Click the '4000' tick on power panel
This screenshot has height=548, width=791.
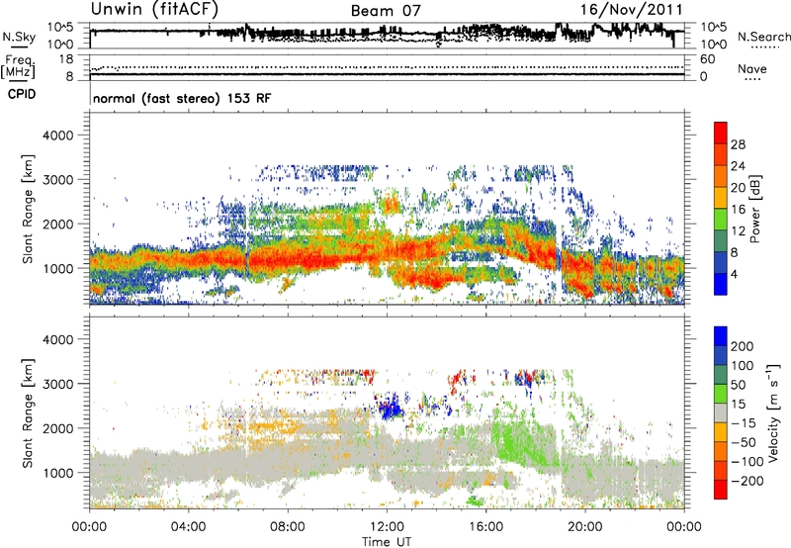[57, 136]
